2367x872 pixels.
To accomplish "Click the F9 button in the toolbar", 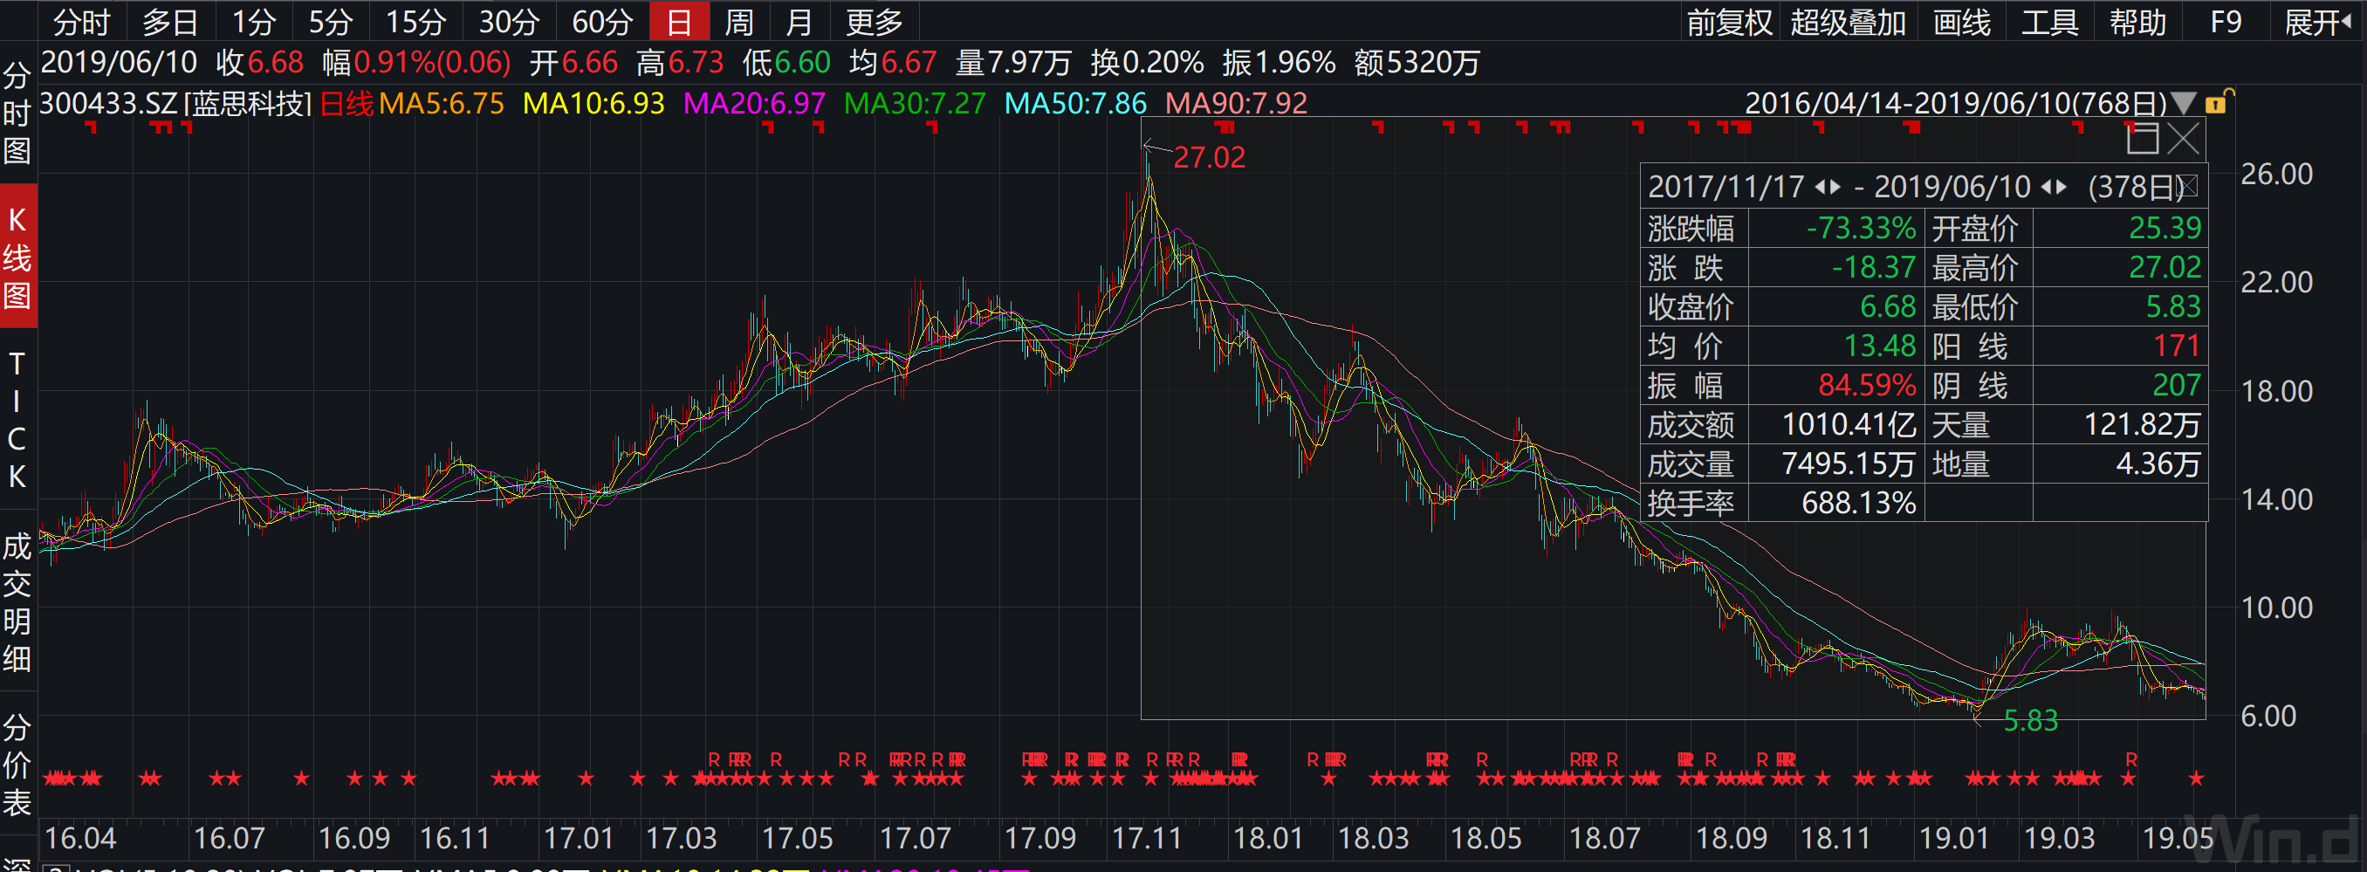I will (x=2225, y=21).
